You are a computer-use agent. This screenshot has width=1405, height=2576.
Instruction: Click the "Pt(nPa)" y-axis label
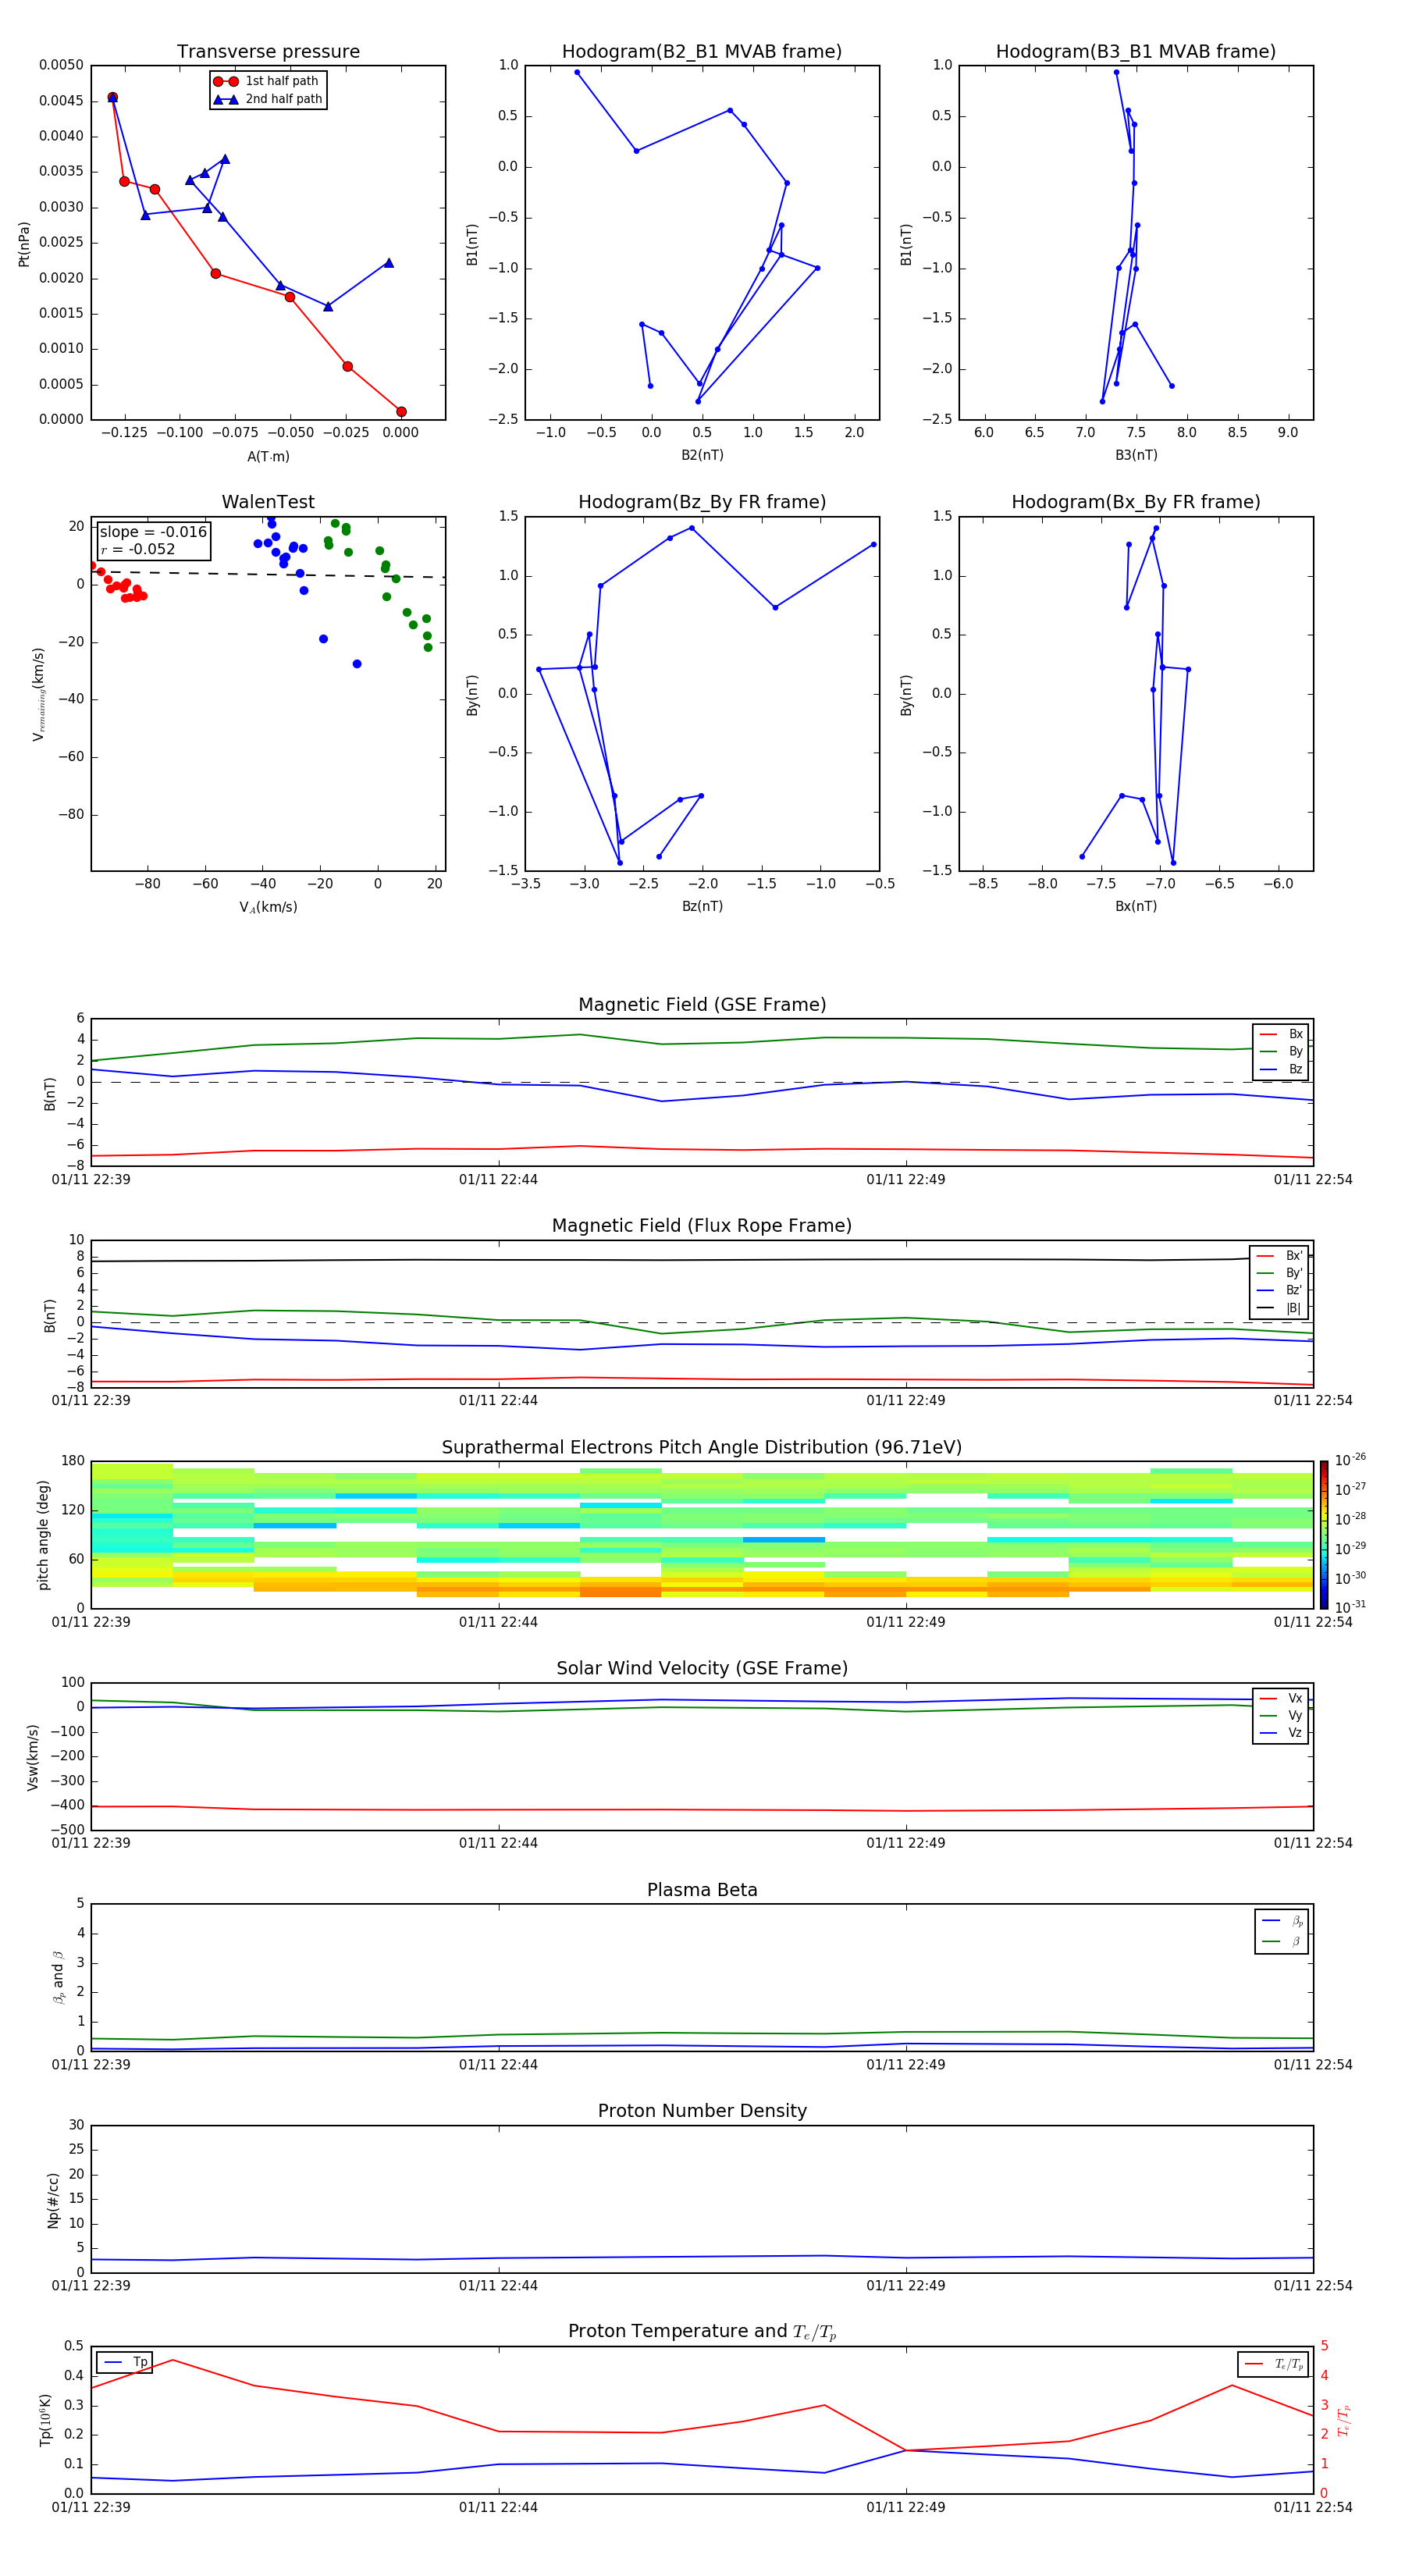tap(24, 244)
